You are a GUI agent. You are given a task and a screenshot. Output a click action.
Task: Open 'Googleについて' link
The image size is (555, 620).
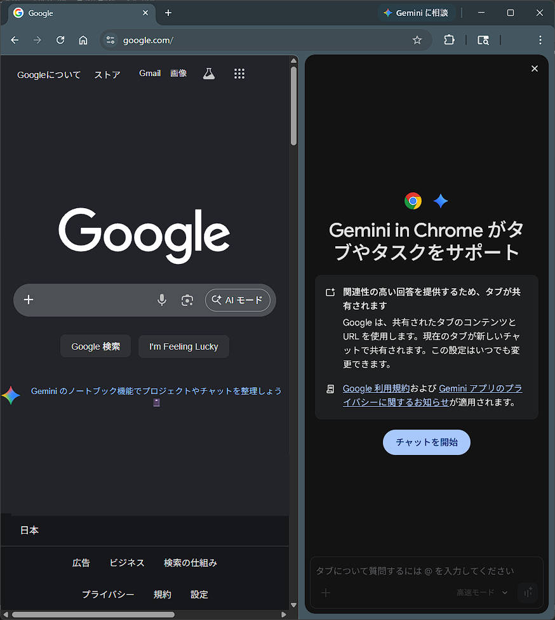tap(49, 75)
